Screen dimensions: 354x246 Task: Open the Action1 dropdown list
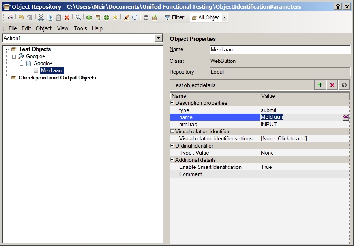(159, 38)
